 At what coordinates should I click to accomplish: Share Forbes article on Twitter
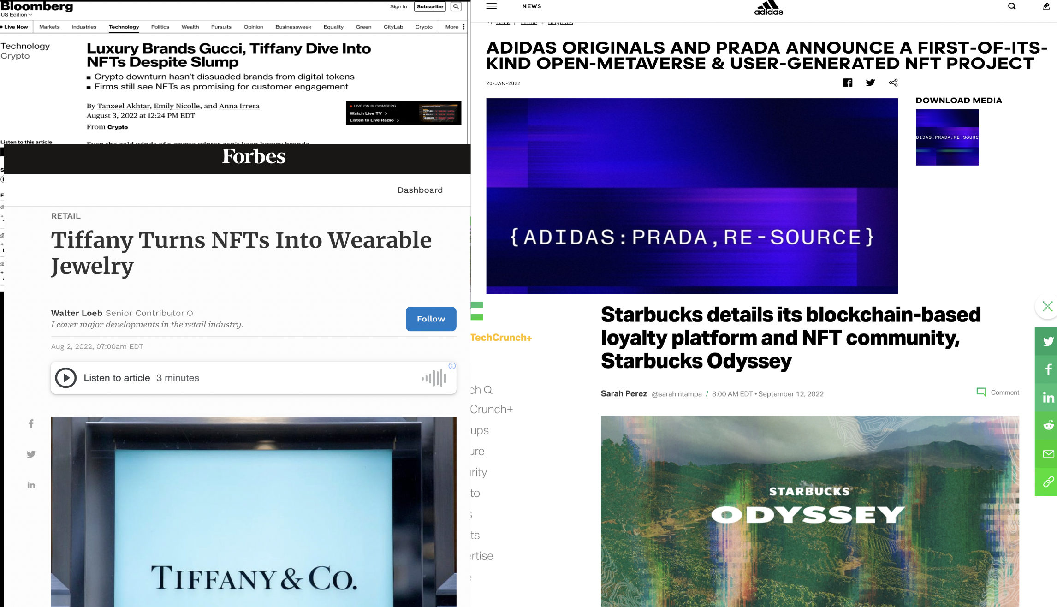click(x=31, y=454)
